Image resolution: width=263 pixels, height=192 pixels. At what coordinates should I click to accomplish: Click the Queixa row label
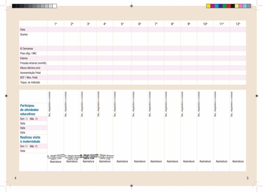click(24, 35)
